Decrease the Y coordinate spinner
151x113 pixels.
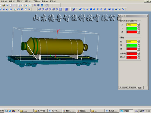click(x=139, y=29)
